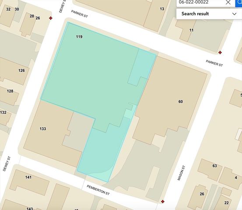Click the parcel ID search field
Viewport: 242px width, 210px height.
(x=200, y=2)
